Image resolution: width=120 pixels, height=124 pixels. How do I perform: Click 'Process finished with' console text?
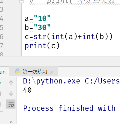[x=69, y=108]
